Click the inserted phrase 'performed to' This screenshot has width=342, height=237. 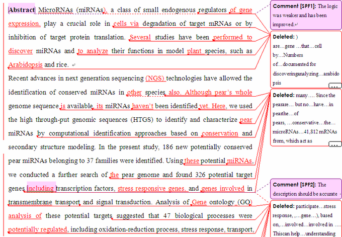click(232, 37)
